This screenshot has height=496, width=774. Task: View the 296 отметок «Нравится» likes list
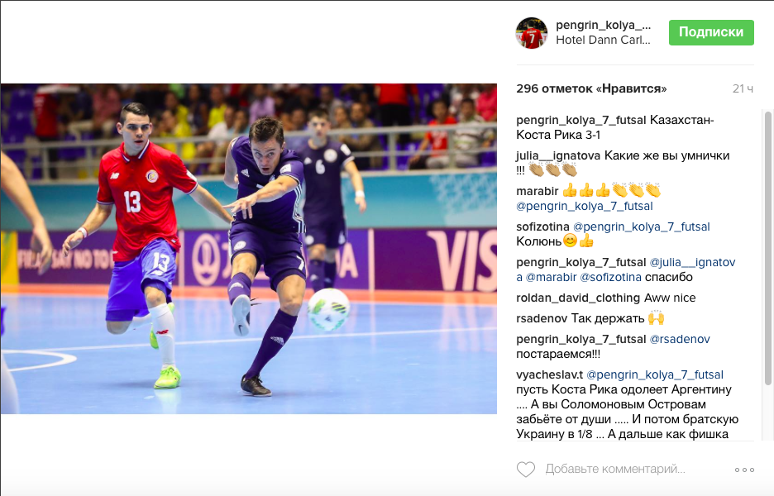(591, 88)
